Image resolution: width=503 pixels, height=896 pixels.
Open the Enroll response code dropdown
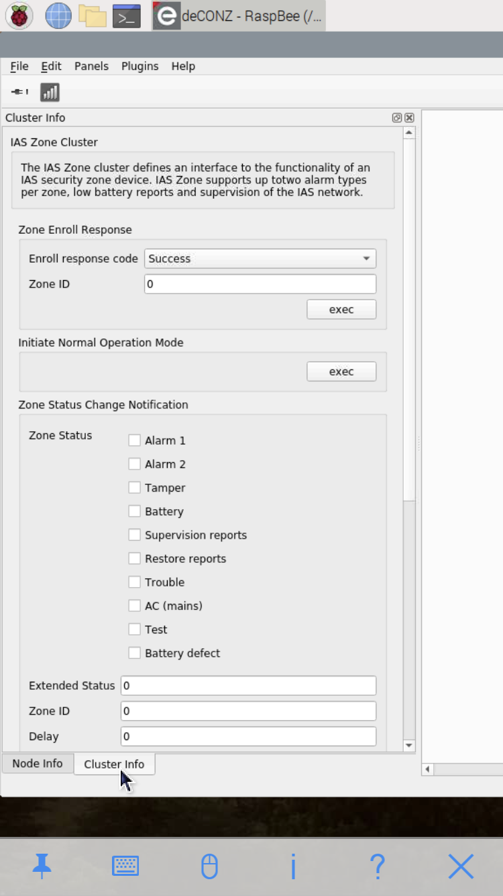pos(260,259)
